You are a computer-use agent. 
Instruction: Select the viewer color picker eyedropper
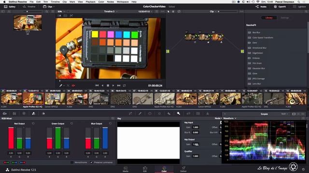tap(61, 86)
